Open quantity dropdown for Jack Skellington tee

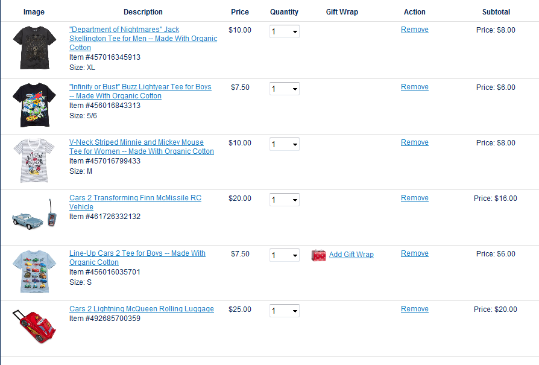tap(285, 31)
